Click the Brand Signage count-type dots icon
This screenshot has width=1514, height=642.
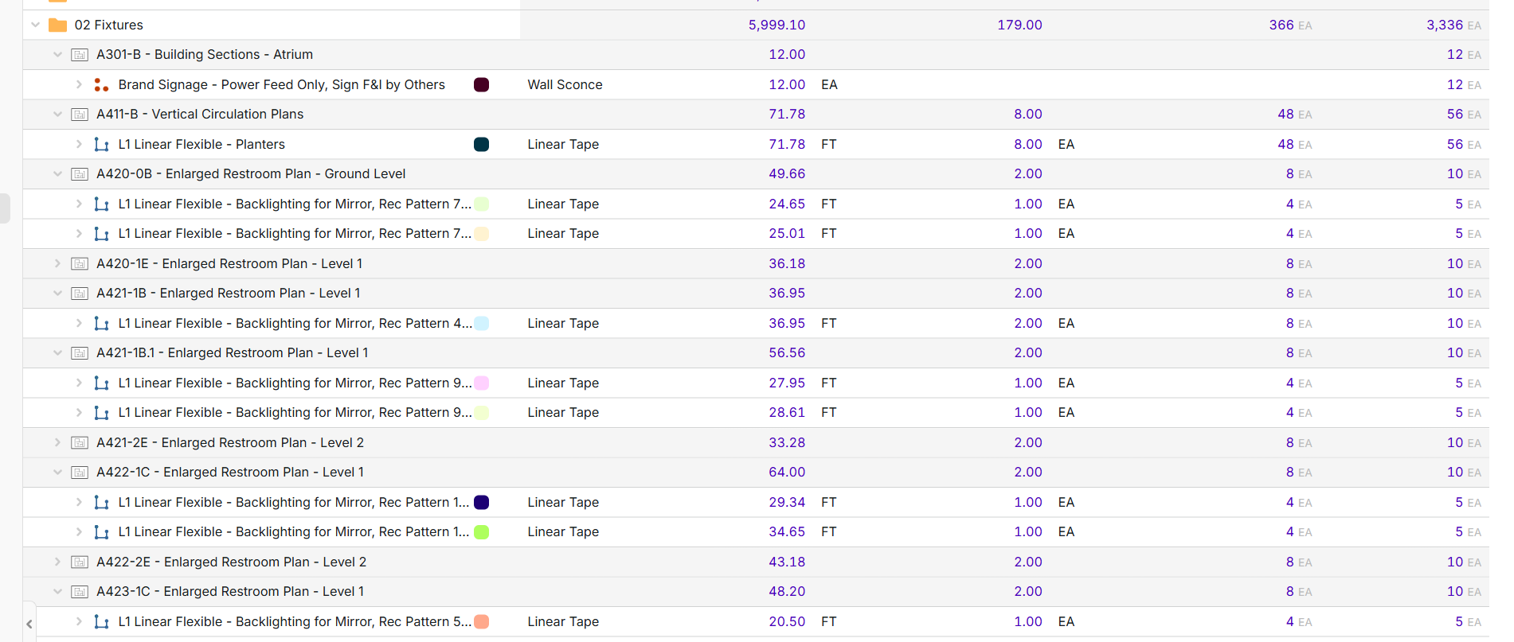click(101, 85)
